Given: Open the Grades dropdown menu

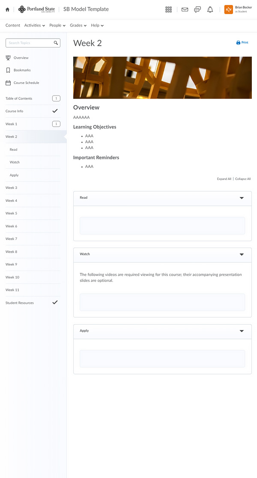Looking at the screenshot, I should tap(78, 25).
